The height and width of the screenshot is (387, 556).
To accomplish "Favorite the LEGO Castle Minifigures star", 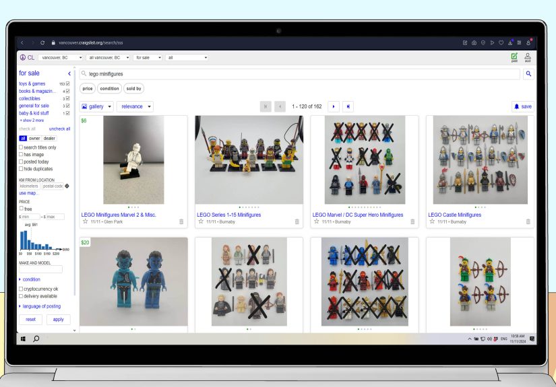I will (432, 221).
